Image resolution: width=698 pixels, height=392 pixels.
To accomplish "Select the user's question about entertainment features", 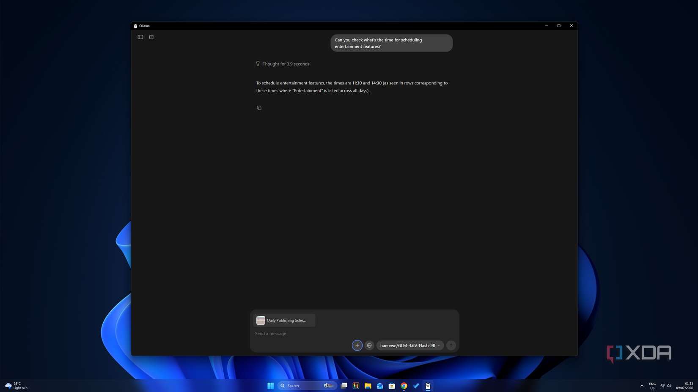I will tap(391, 43).
